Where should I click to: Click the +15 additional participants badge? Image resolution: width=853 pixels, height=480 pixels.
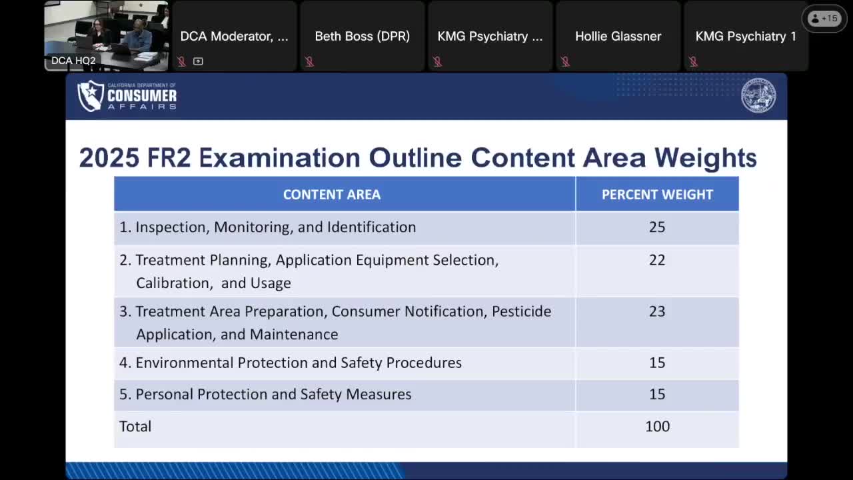(825, 19)
